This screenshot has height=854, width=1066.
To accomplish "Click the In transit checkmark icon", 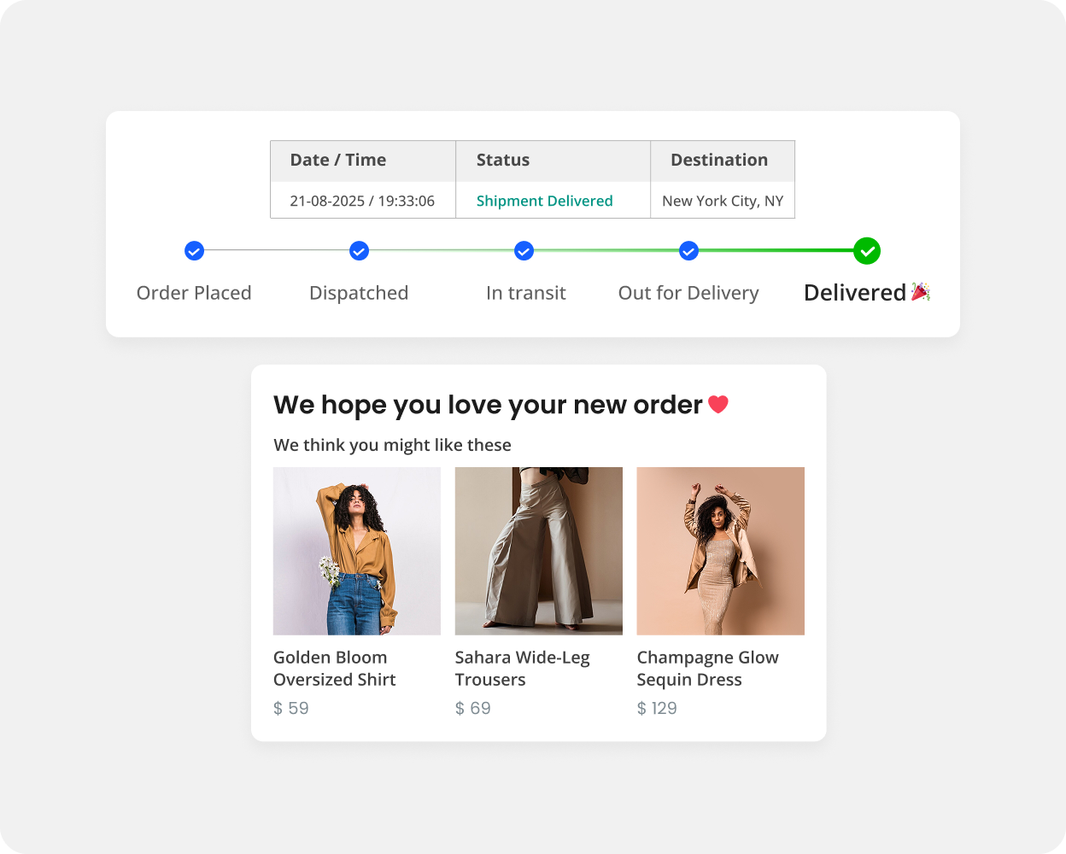I will 524,251.
